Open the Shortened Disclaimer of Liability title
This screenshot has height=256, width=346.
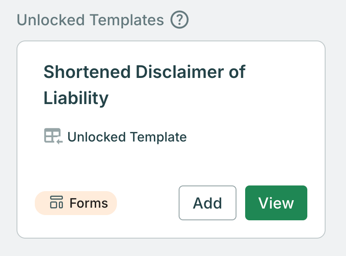coord(145,84)
